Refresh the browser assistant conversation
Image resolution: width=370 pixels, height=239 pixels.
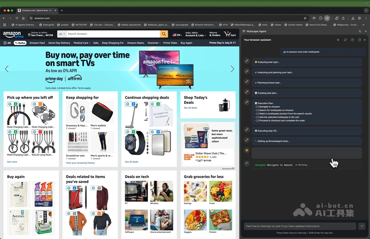[345, 40]
